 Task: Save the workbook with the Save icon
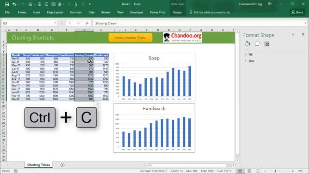(7, 4)
